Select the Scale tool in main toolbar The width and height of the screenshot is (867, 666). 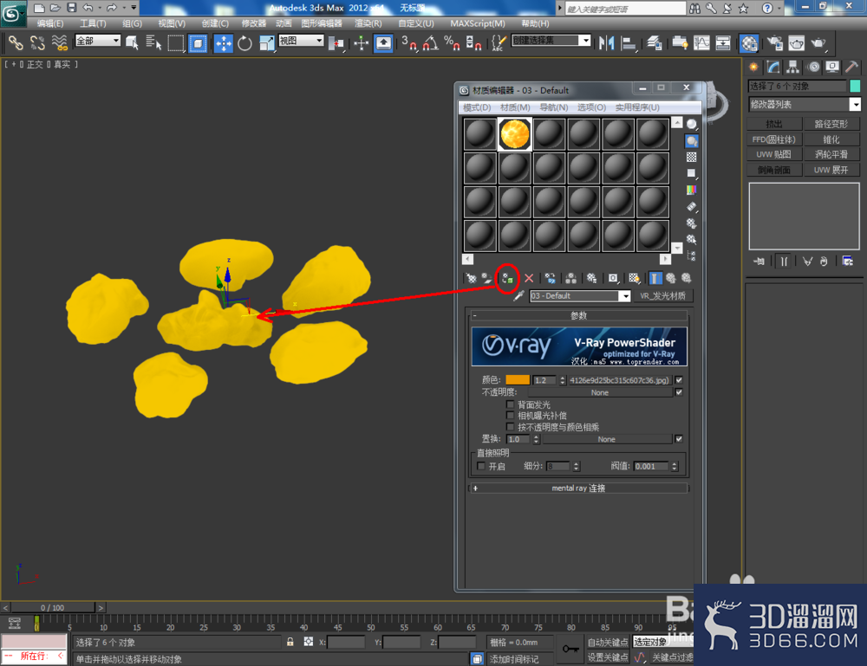point(266,43)
